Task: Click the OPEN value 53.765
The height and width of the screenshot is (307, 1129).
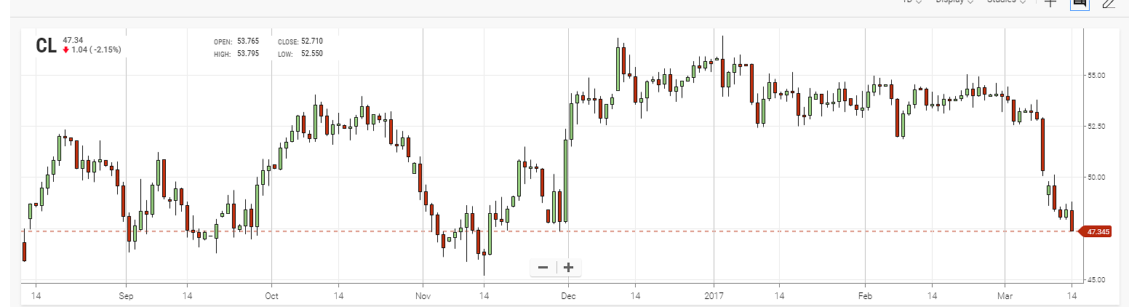Action: tap(248, 41)
